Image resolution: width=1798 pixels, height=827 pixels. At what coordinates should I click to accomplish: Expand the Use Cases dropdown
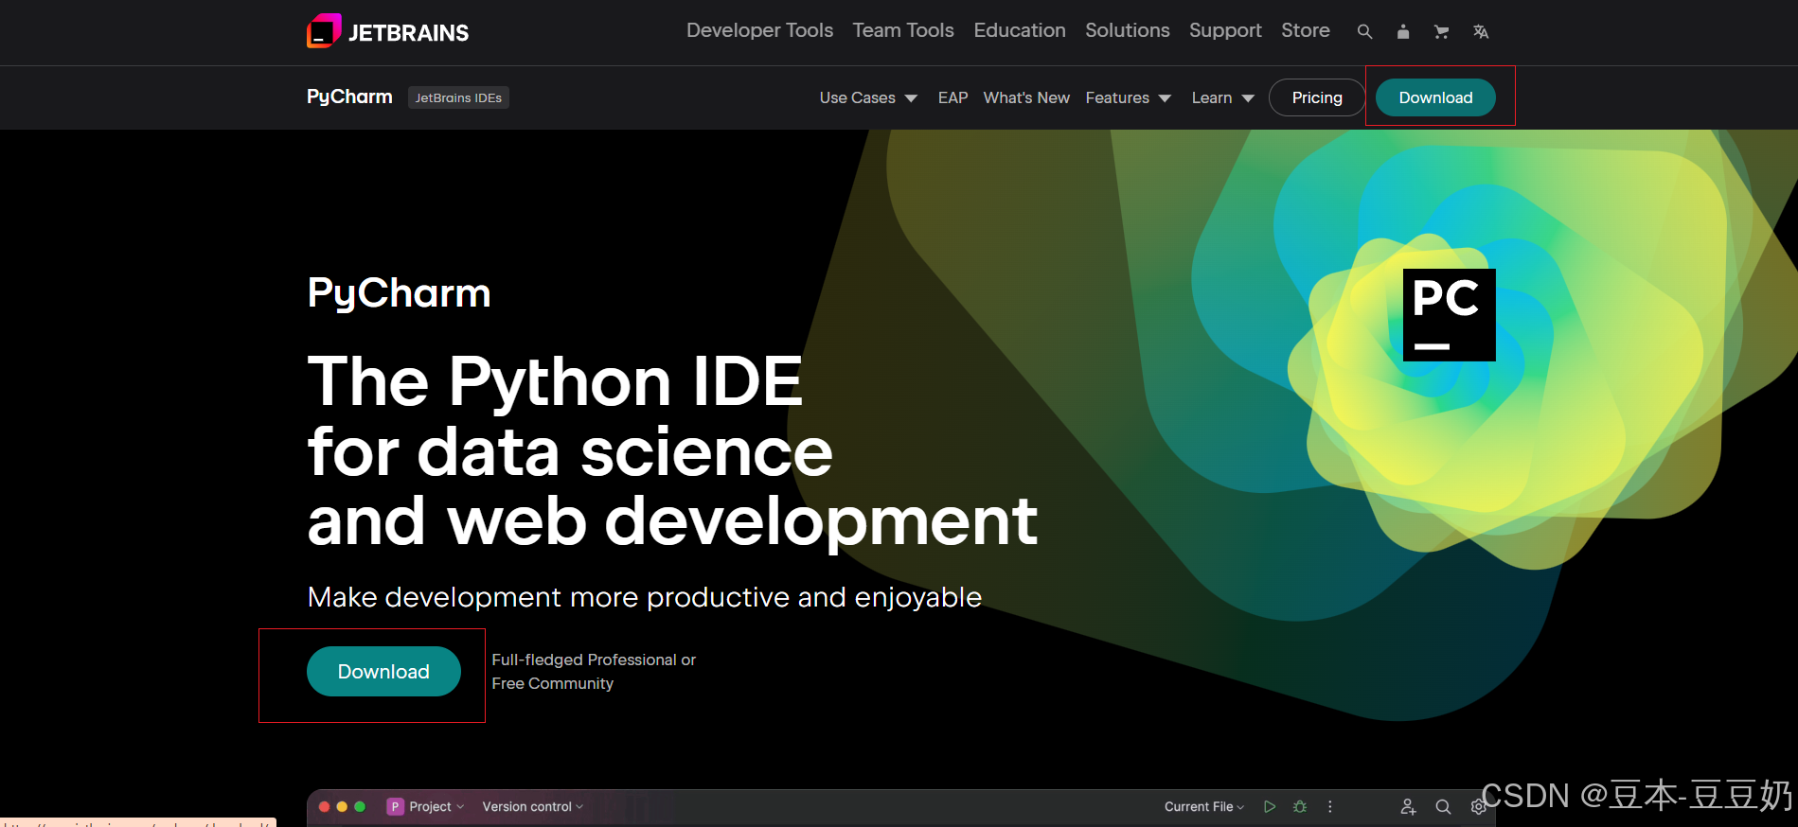[x=868, y=97]
